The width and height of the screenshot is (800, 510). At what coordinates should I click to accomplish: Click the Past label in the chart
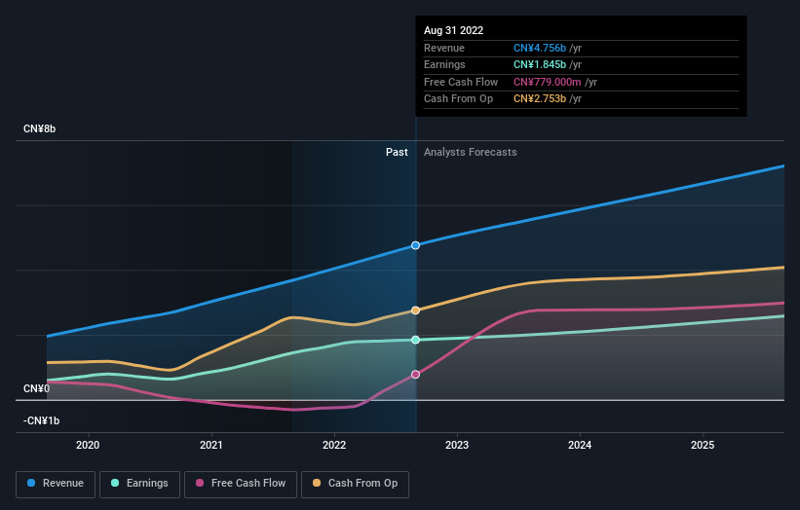click(397, 152)
